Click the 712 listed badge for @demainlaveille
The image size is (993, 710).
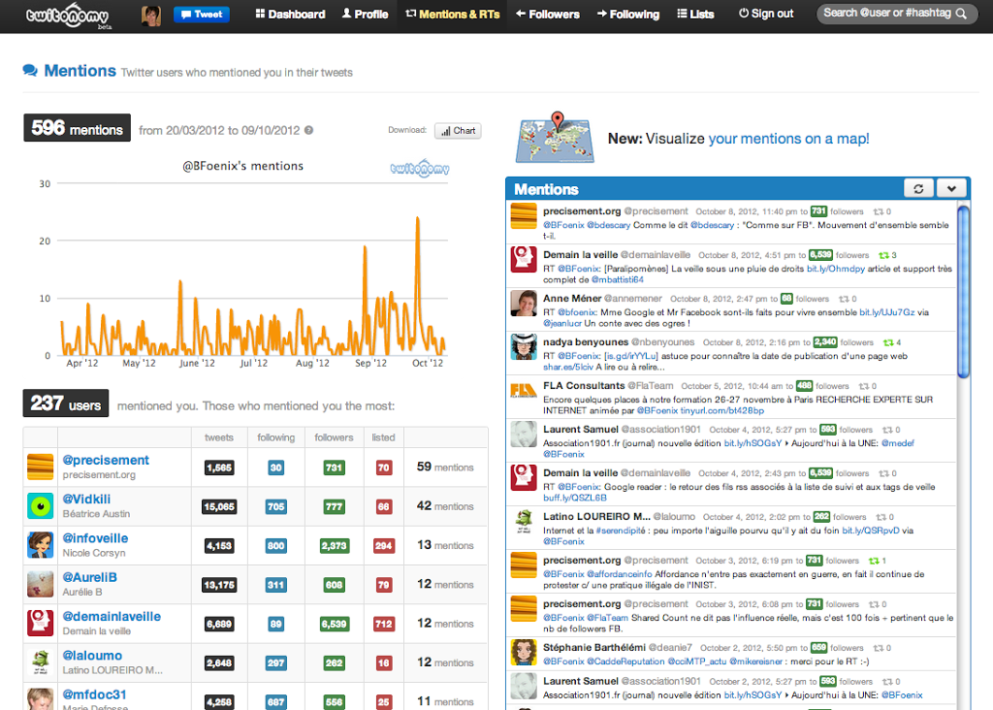pos(384,624)
